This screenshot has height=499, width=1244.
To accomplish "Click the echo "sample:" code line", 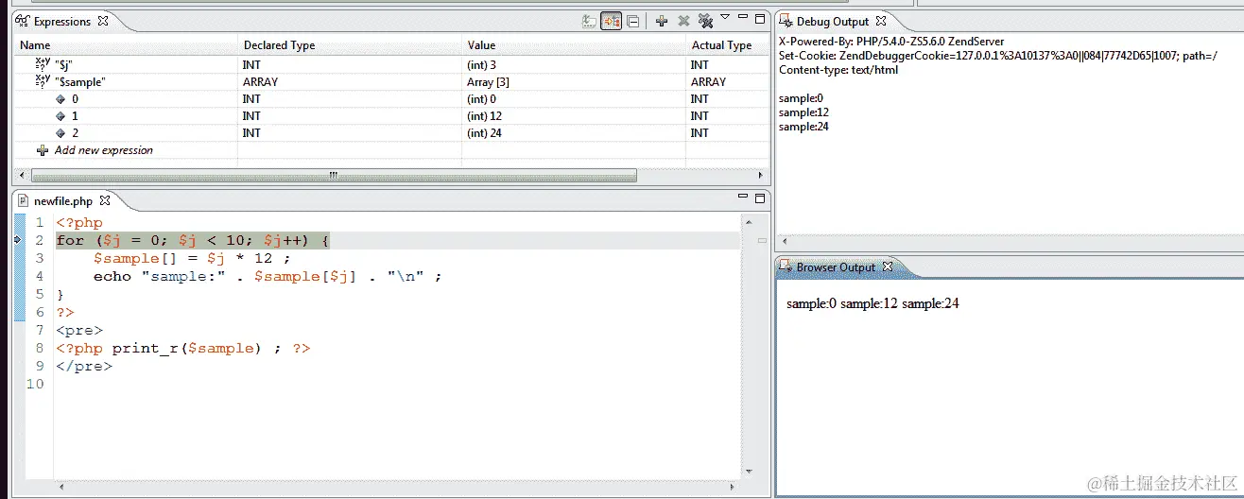I will (268, 277).
